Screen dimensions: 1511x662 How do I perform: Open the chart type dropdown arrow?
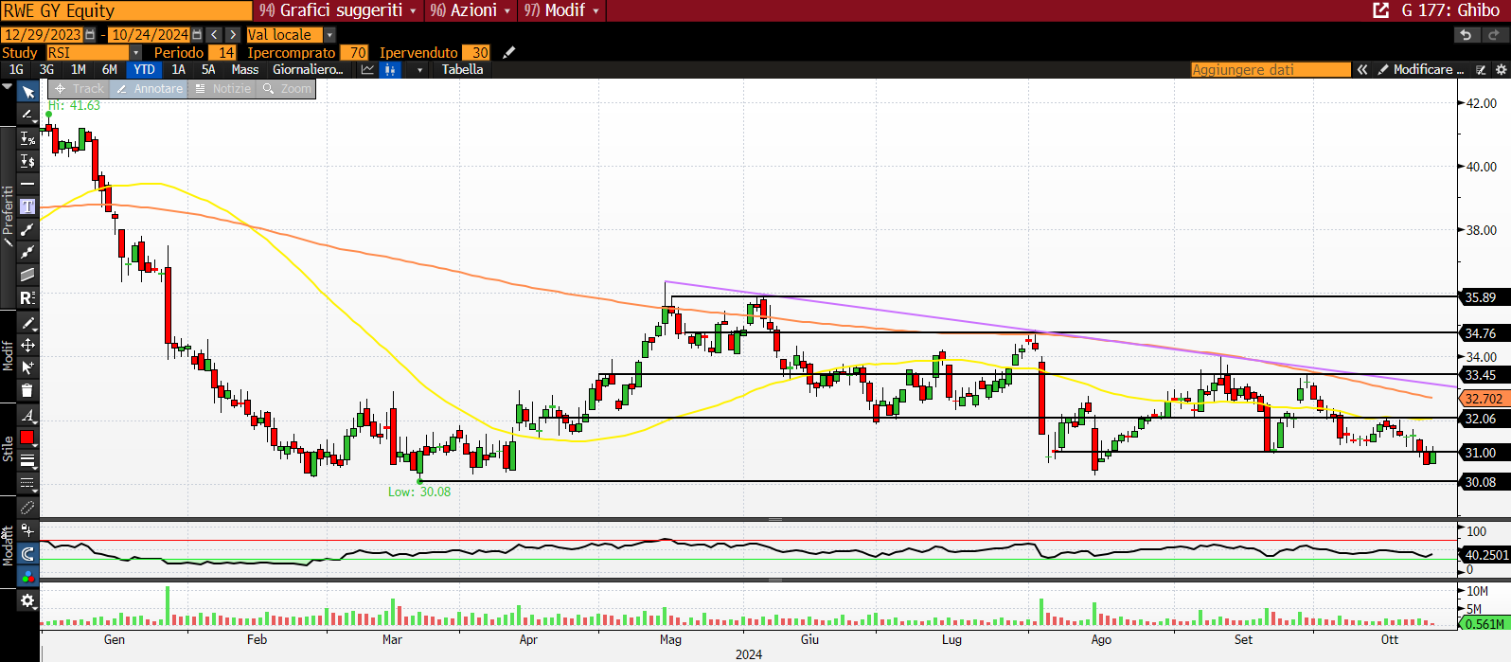(419, 69)
